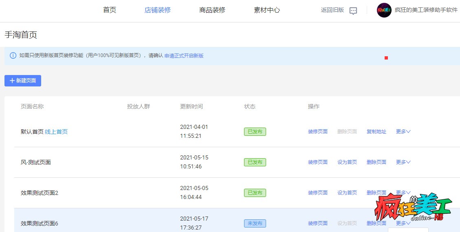This screenshot has height=232, width=460.
Task: Expand 更多 dropdown for 默认首页
Action: coord(403,132)
